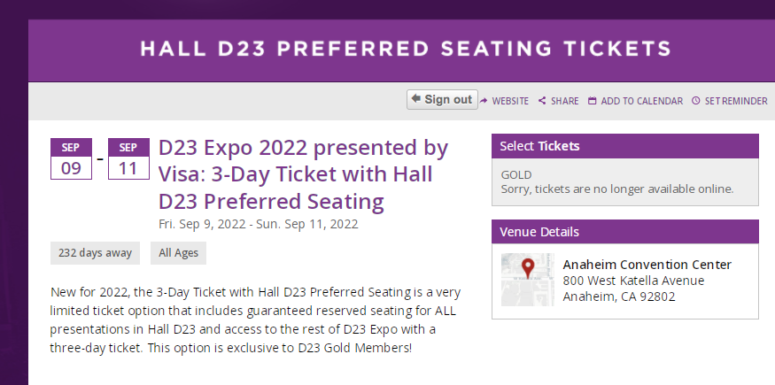775x385 pixels.
Task: Click the Hall D23 Preferred Seating Tickets banner
Action: pyautogui.click(x=404, y=48)
